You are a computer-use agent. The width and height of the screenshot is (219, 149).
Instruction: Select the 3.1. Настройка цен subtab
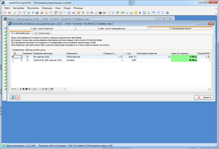[x=21, y=33]
